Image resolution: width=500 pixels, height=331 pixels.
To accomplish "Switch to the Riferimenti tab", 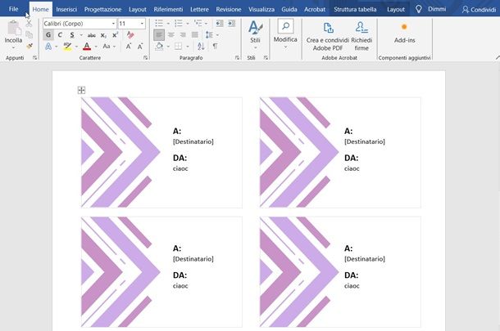I will click(168, 10).
